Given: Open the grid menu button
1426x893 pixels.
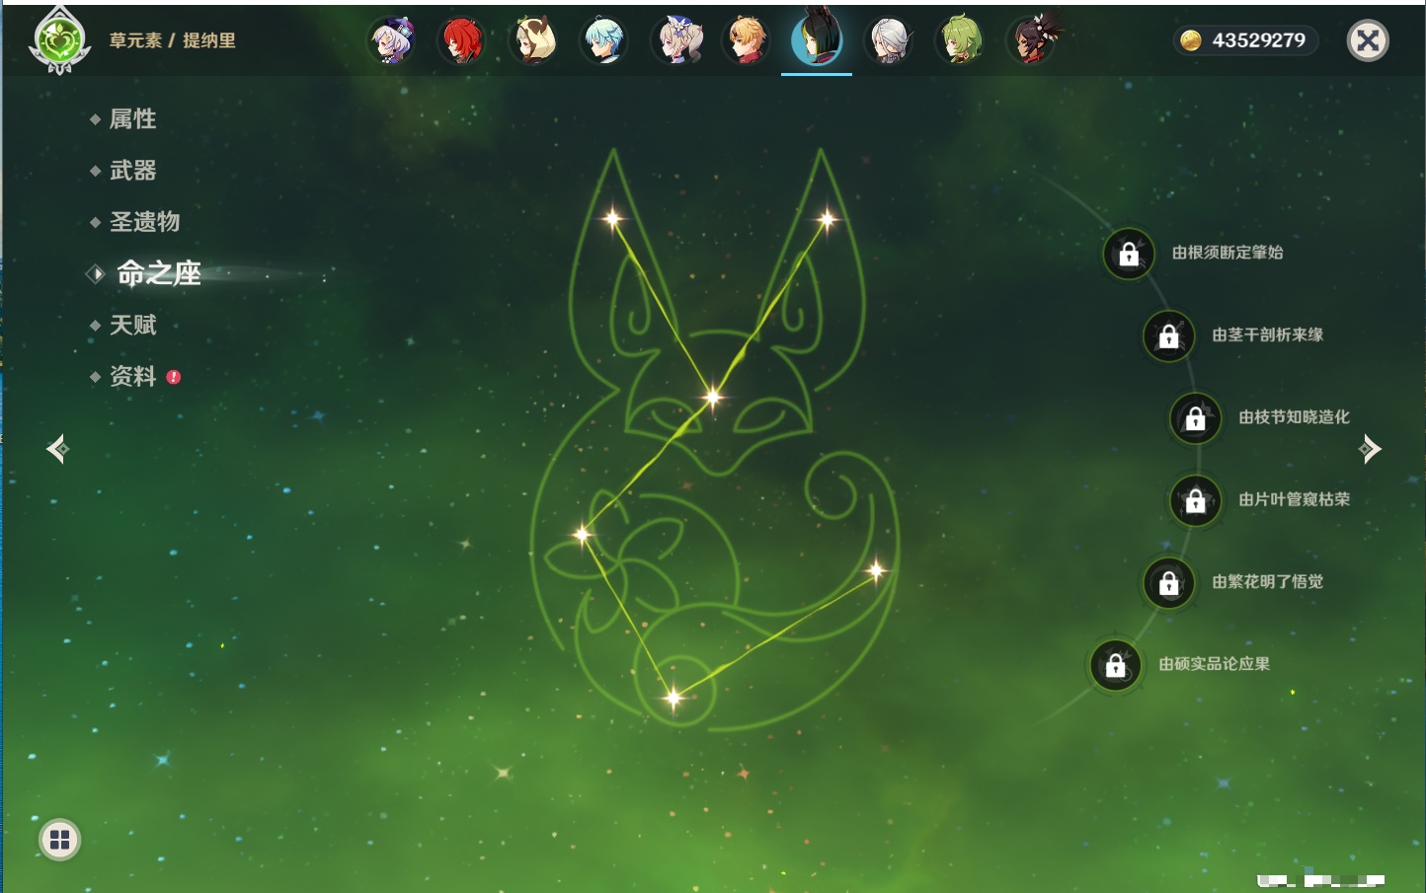Looking at the screenshot, I should [x=60, y=840].
